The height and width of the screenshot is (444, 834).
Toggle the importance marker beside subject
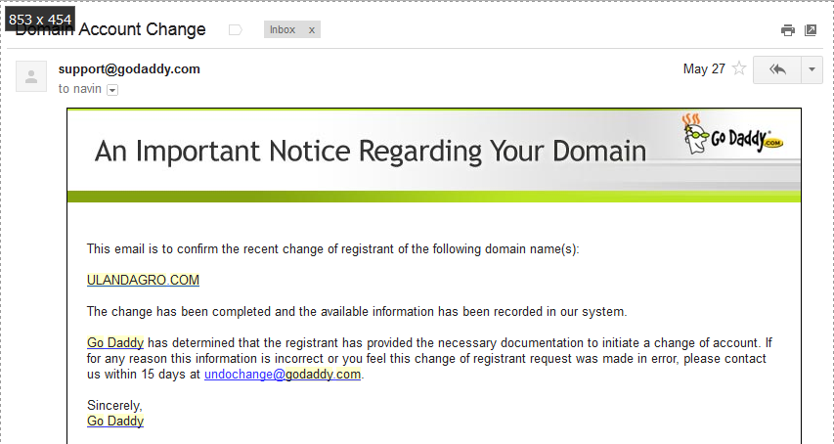(x=235, y=30)
